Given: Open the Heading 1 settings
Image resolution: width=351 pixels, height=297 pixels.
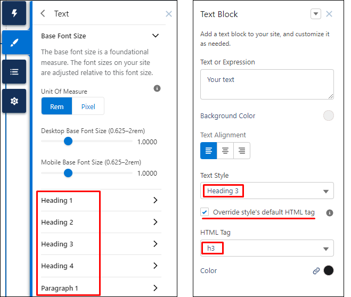Looking at the screenshot, I should click(x=100, y=200).
